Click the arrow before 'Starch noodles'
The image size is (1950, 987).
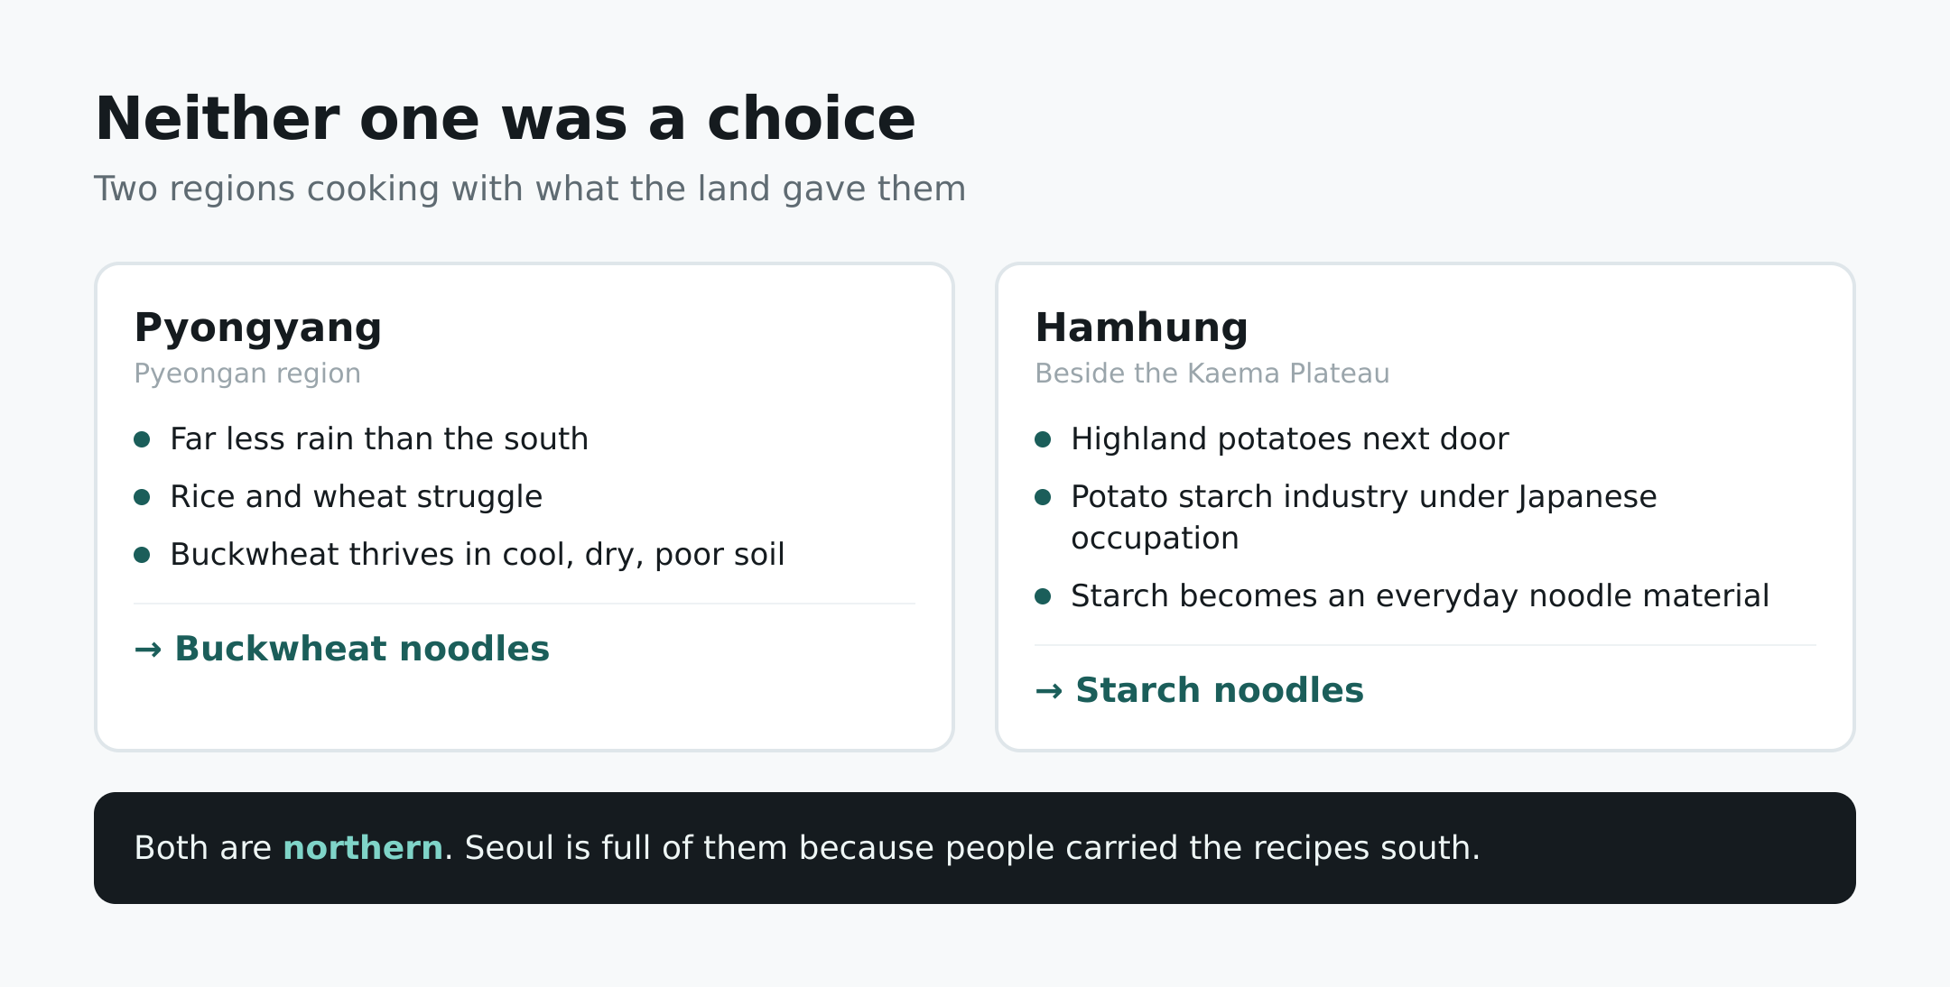1049,691
